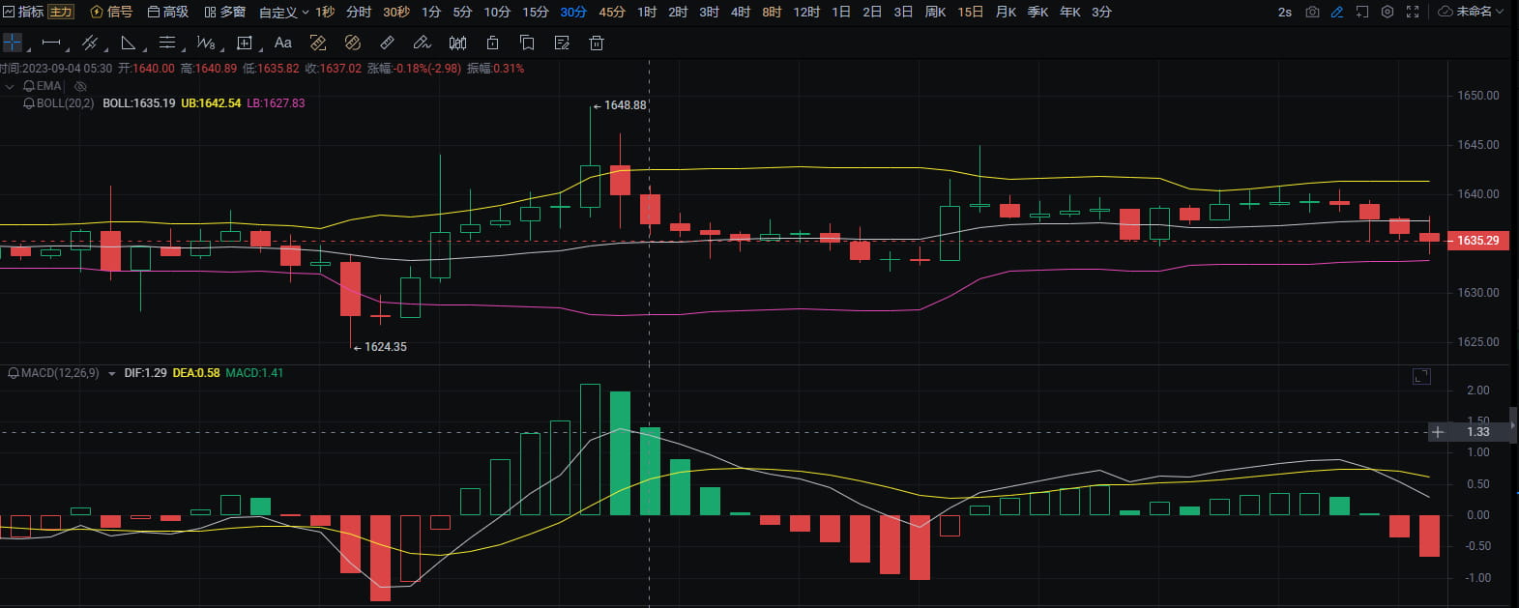Image resolution: width=1519 pixels, height=608 pixels.
Task: Select the horizontal levels line tool
Action: pos(166,43)
